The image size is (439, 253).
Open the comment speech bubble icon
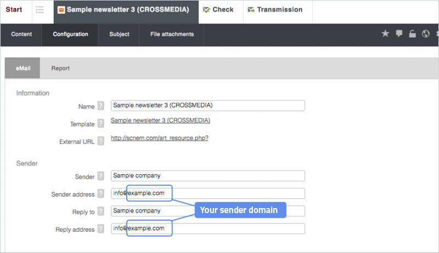tap(399, 34)
